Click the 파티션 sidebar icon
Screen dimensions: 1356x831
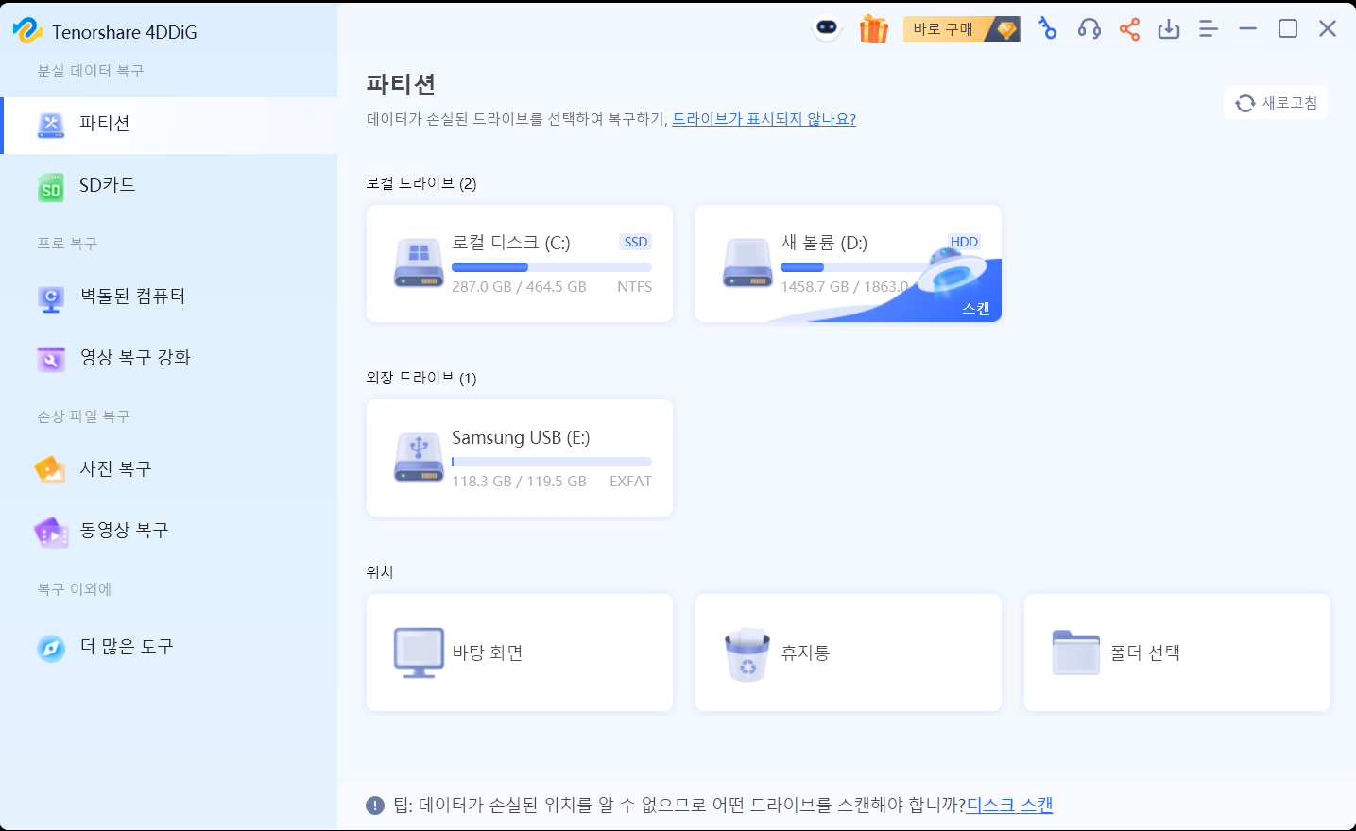pyautogui.click(x=51, y=125)
